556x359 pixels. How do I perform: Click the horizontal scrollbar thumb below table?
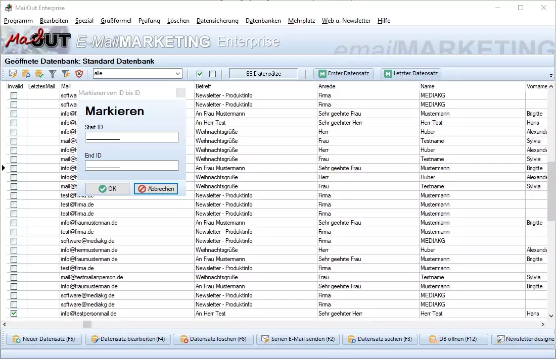coord(87,324)
